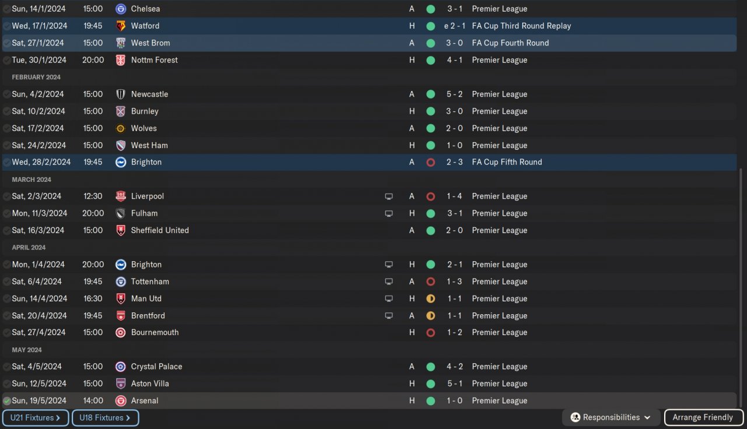Image resolution: width=747 pixels, height=429 pixels.
Task: Click the Arrange Friendly button
Action: click(x=703, y=417)
